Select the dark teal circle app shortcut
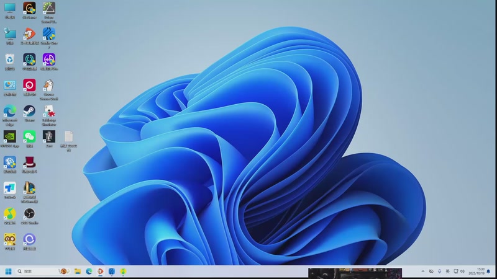This screenshot has height=279, width=497. tap(29, 60)
